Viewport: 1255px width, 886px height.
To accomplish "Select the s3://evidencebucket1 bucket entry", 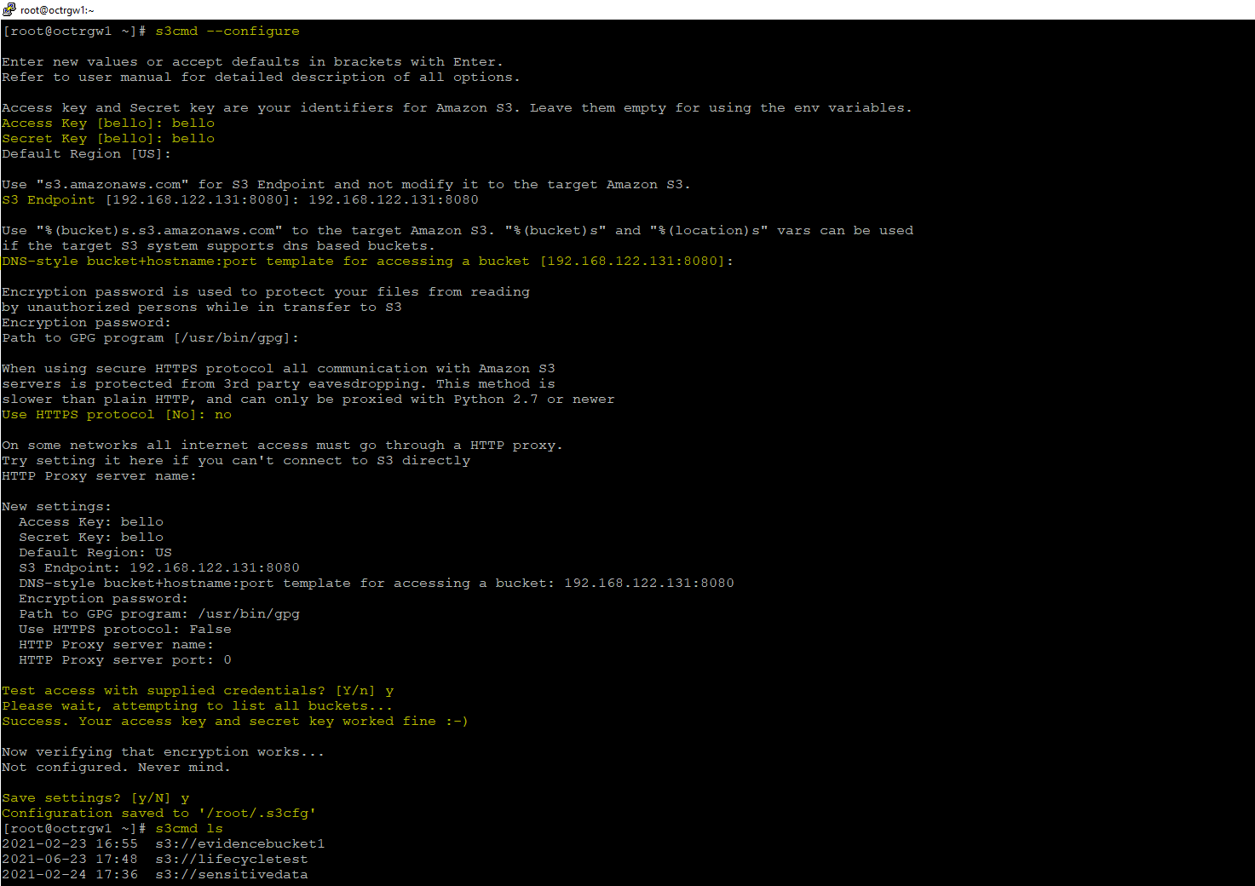I will [x=239, y=843].
